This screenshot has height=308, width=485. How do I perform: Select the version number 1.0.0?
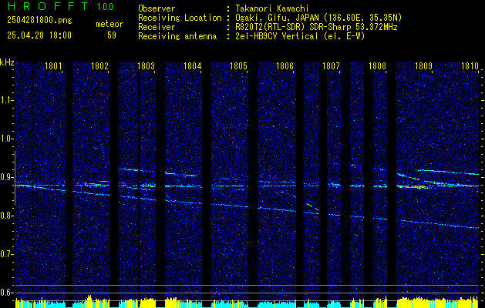[105, 7]
